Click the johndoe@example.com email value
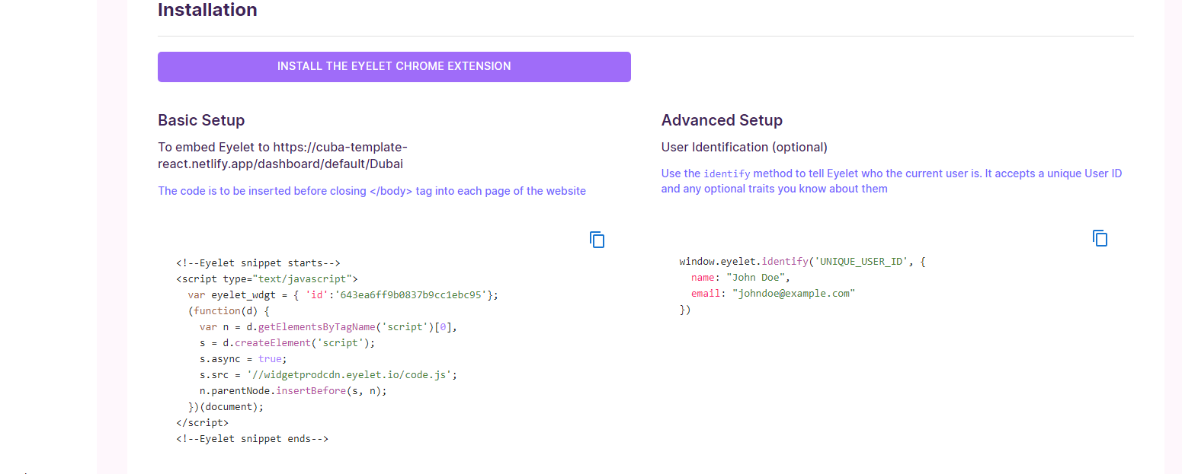1182x474 pixels. click(x=793, y=293)
